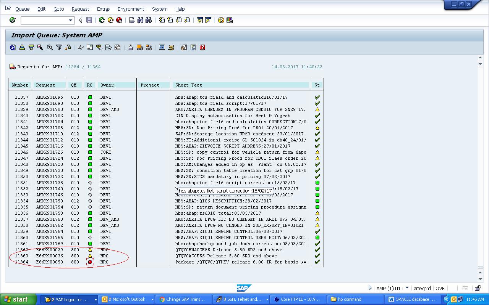Screen dimensions: 489x305
Task: Select request E66K900029
Action: [x=50, y=250]
